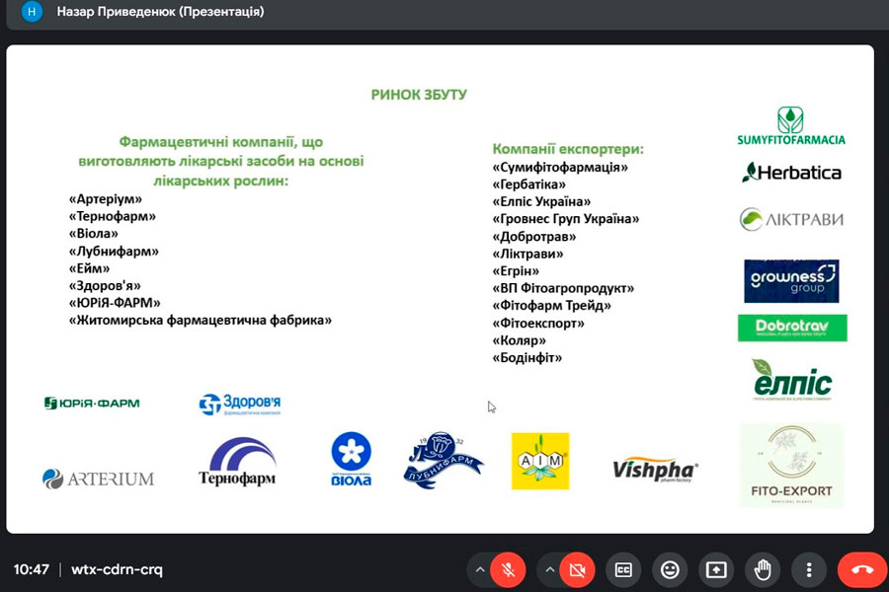Leave the call with red hang-up button
This screenshot has height=592, width=889.
pyautogui.click(x=862, y=569)
